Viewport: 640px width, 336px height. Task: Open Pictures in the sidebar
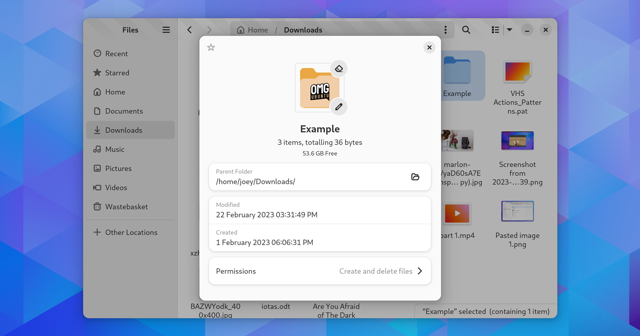tap(130, 168)
